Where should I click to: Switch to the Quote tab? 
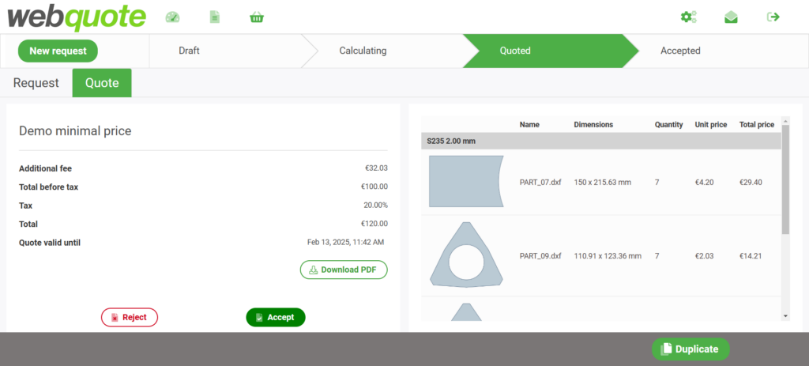coord(102,83)
